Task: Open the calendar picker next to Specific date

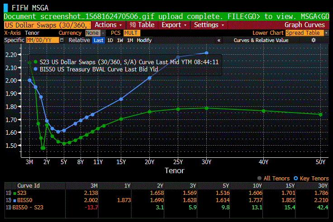Action: click(x=62, y=40)
